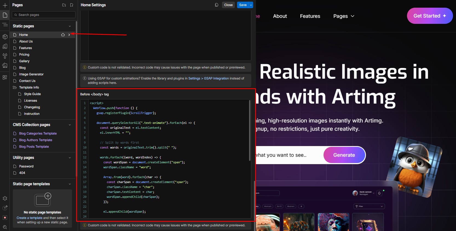Viewport: 456px width, 231px height.
Task: Close the Home Settings panel
Action: click(x=228, y=5)
